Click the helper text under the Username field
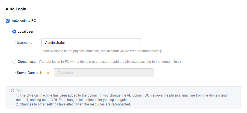 102,51
